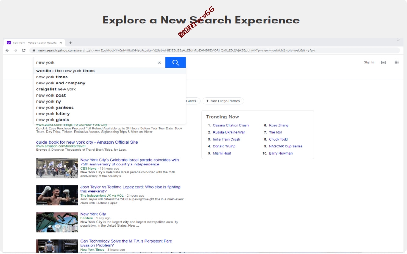Reload the page with the refresh icon
Screen dimensions: 407x254
[x=24, y=50]
